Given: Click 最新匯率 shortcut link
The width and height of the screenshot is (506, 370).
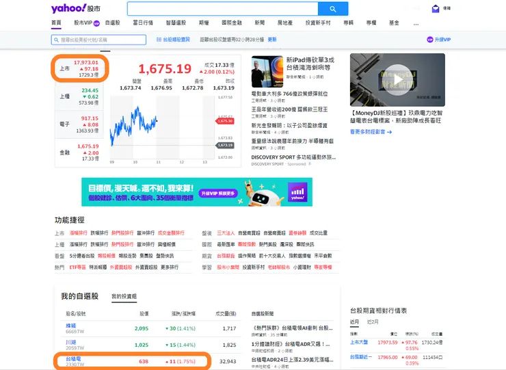Looking at the screenshot, I should coord(226,244).
